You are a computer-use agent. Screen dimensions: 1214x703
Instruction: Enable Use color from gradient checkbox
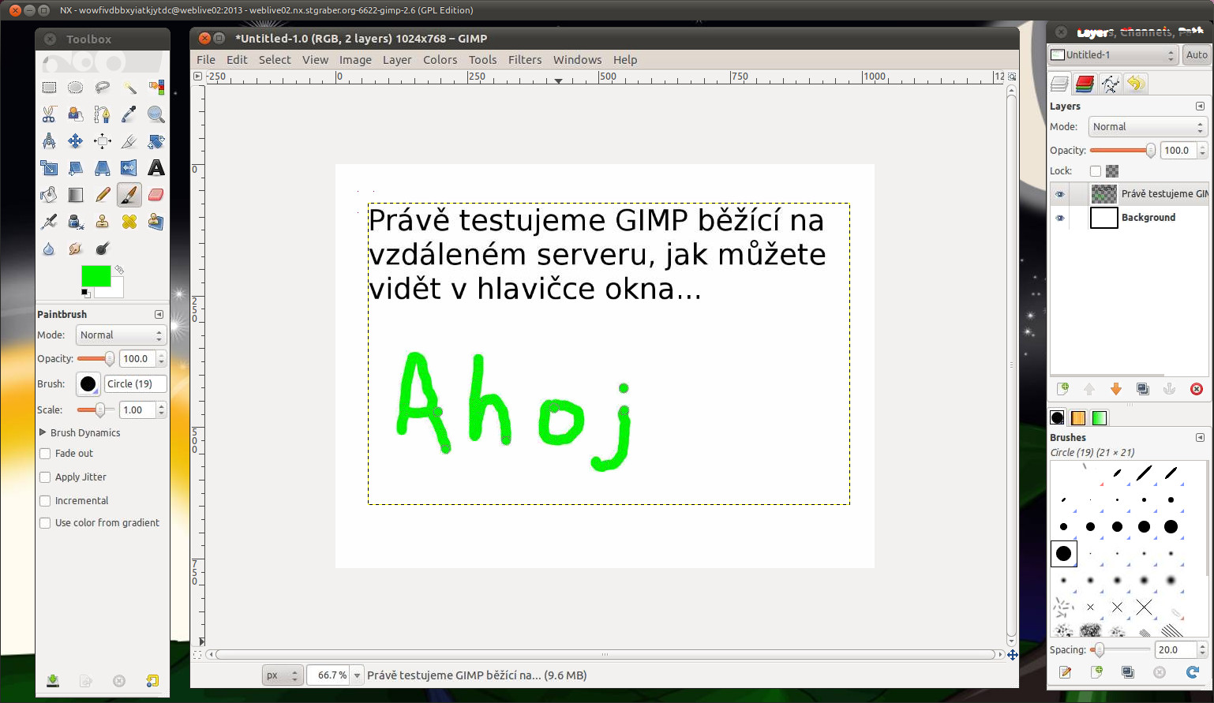pos(45,523)
